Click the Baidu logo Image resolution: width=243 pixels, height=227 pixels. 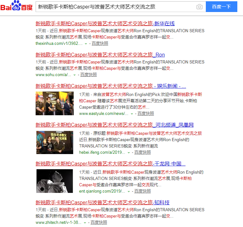(16, 6)
